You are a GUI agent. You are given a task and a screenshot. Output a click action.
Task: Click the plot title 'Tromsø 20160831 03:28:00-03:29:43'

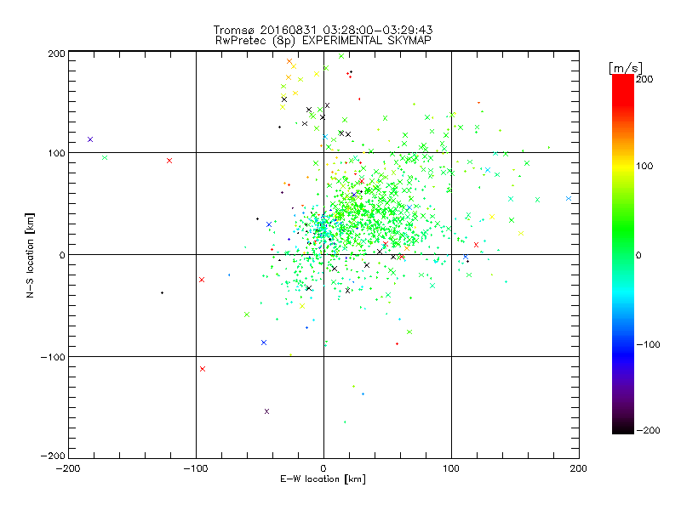[323, 30]
